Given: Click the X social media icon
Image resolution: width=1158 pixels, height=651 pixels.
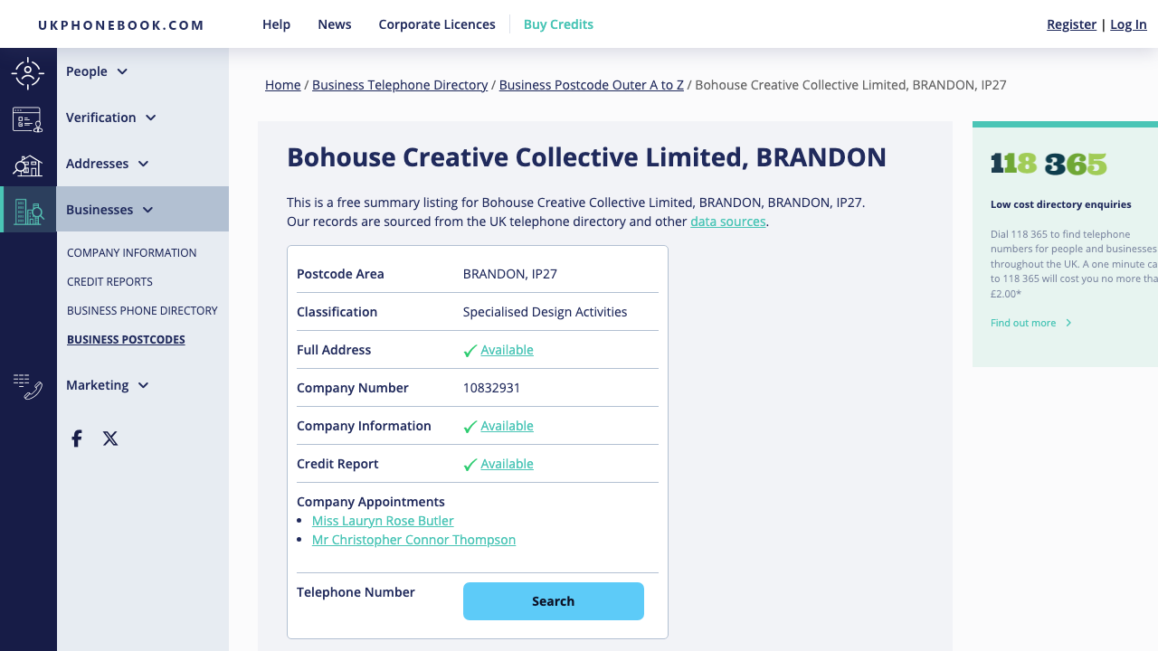Looking at the screenshot, I should (x=109, y=439).
